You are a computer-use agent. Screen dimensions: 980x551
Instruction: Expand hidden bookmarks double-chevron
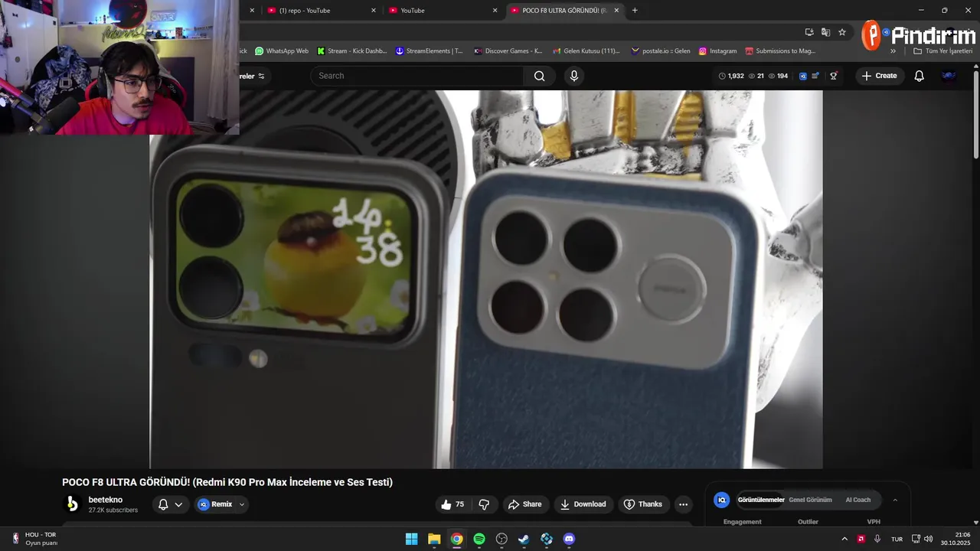click(893, 51)
